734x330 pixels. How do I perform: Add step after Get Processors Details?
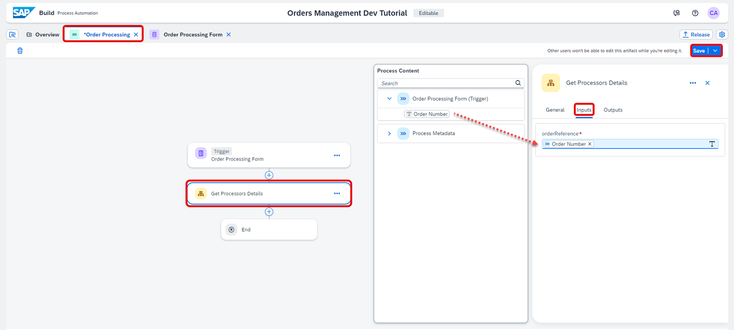coord(269,212)
